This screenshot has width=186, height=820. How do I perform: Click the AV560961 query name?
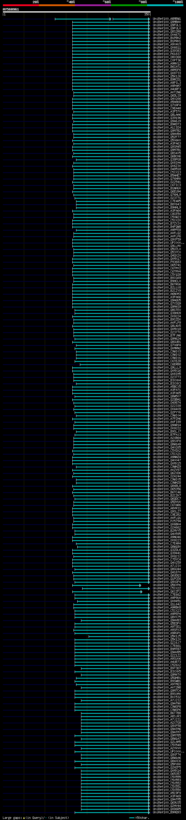click(11, 10)
